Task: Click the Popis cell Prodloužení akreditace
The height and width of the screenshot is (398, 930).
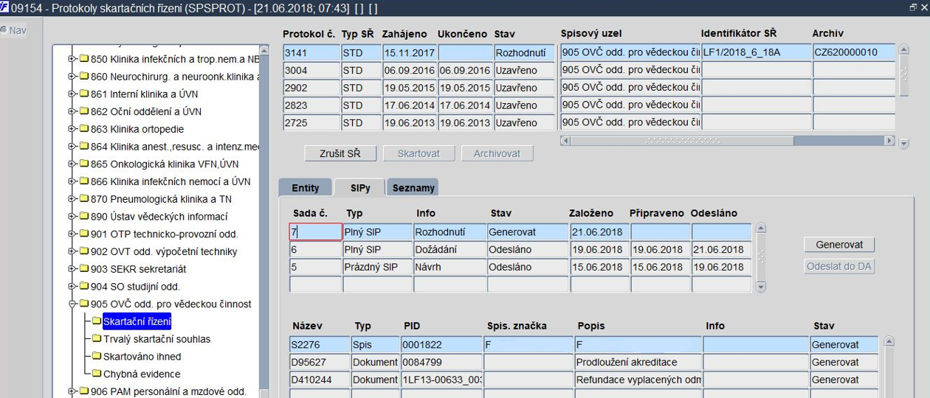Action: [x=638, y=362]
